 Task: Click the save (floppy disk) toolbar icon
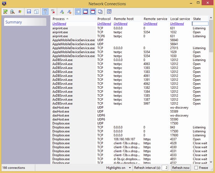29,11
